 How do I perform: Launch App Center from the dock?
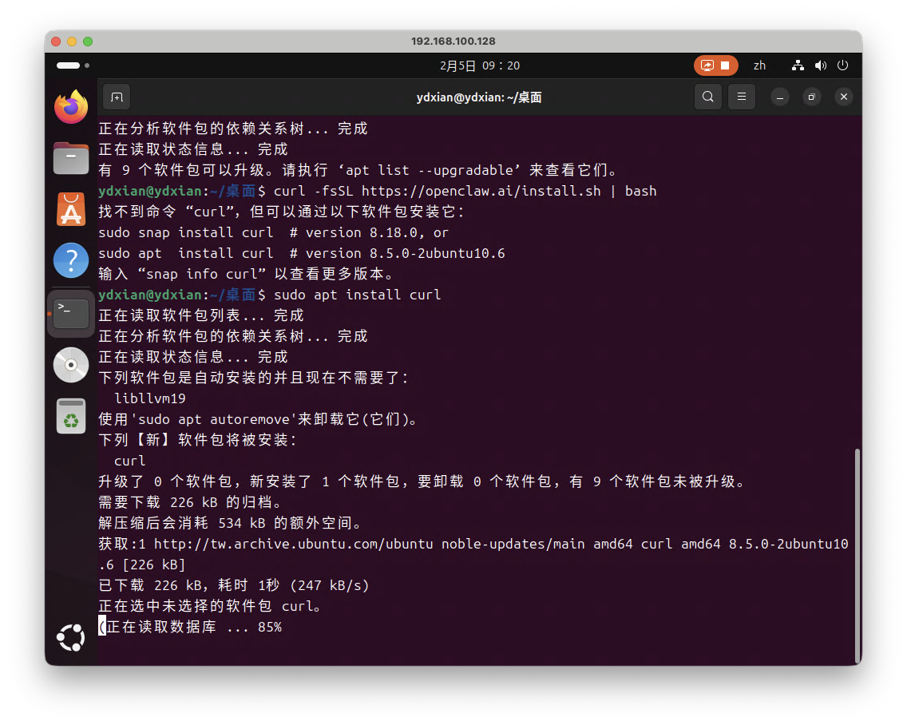tap(70, 211)
